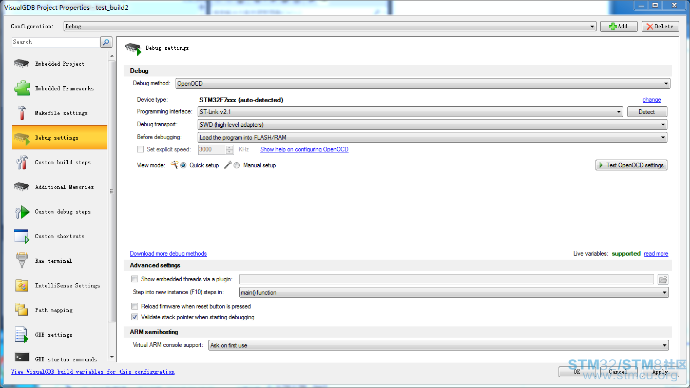
Task: Click the sidebar scroll up arrow
Action: [x=112, y=55]
